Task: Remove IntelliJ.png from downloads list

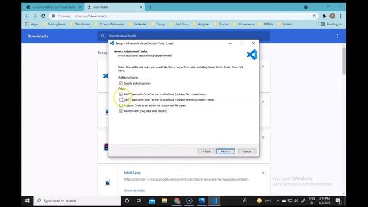Action: point(263,172)
